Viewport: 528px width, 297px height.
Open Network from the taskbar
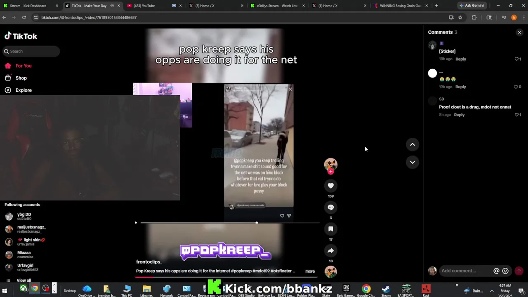[166, 290]
